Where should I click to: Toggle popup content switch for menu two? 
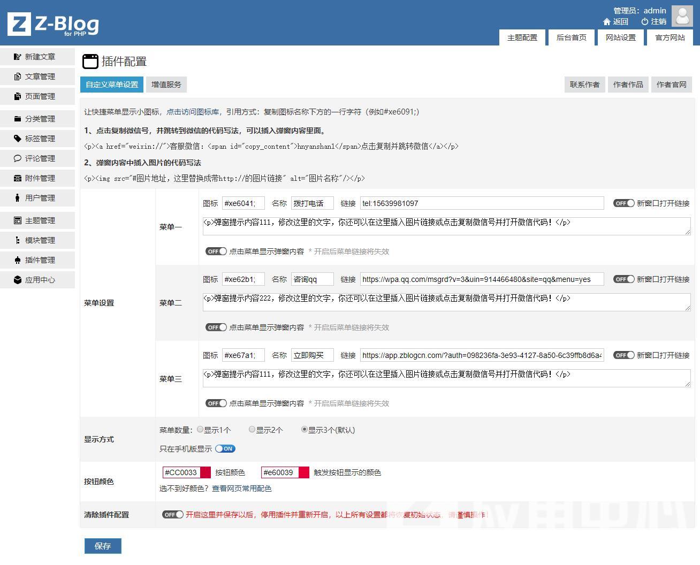click(216, 327)
